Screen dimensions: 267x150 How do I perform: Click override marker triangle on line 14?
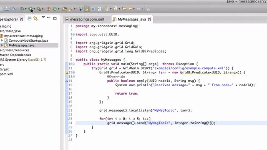67,81
